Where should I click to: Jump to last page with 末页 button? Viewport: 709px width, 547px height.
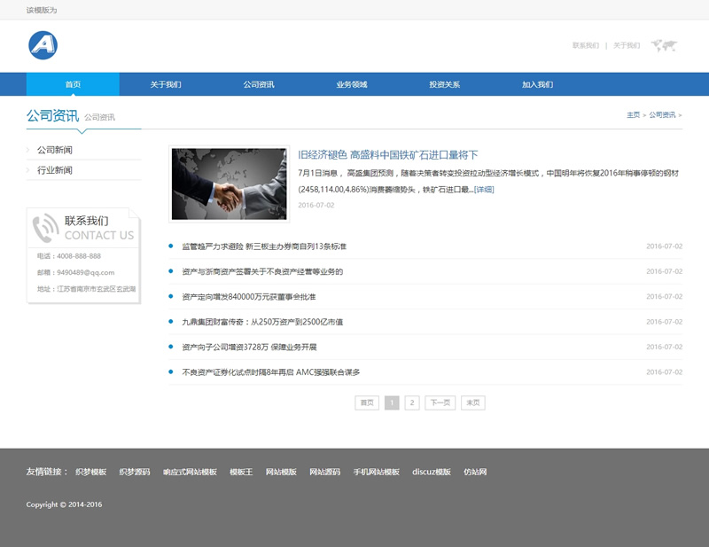(473, 402)
